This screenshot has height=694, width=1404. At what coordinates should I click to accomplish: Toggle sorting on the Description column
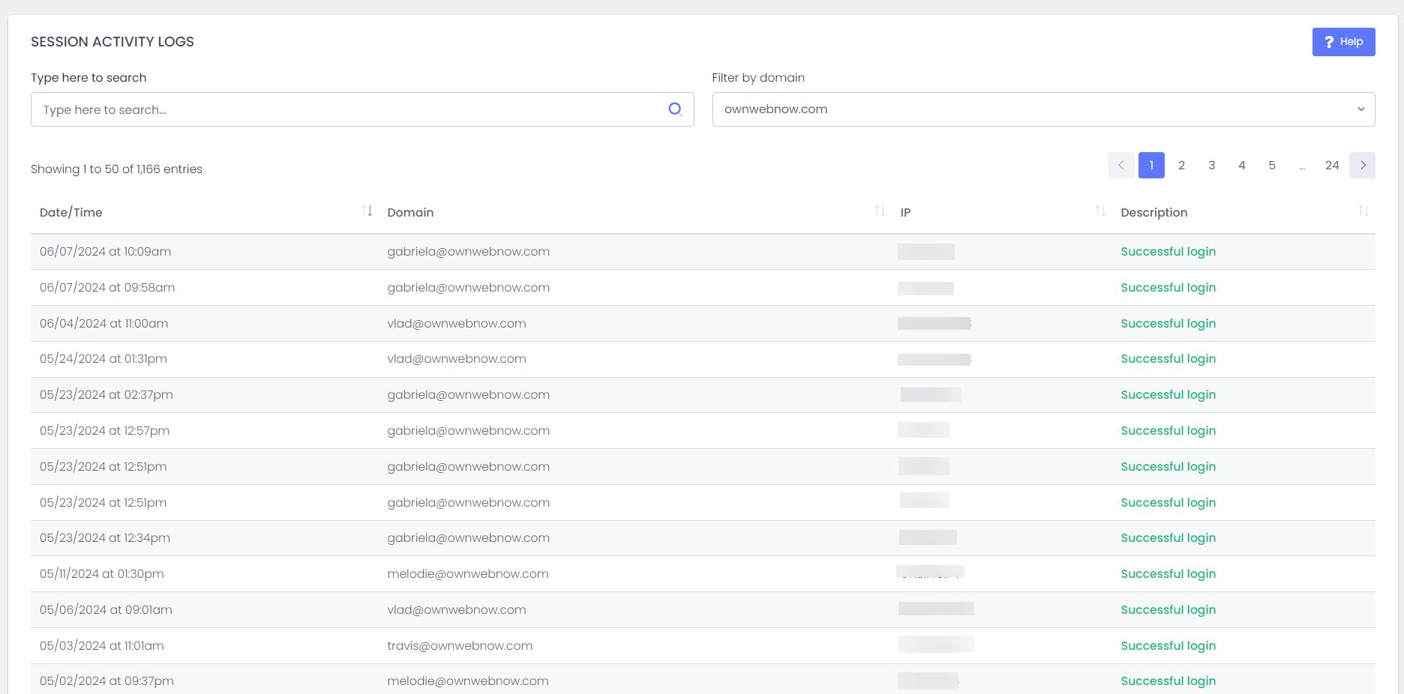click(x=1364, y=211)
